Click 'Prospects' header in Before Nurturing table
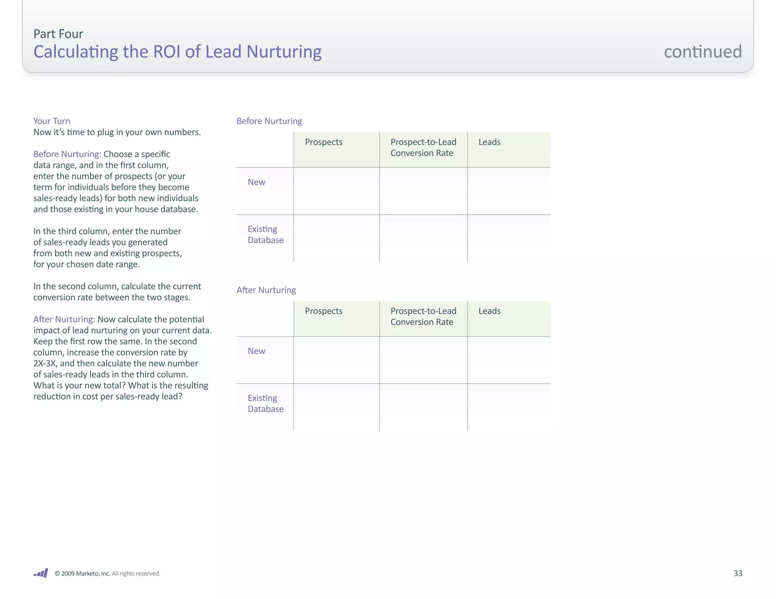This screenshot has width=776, height=599. click(x=324, y=142)
